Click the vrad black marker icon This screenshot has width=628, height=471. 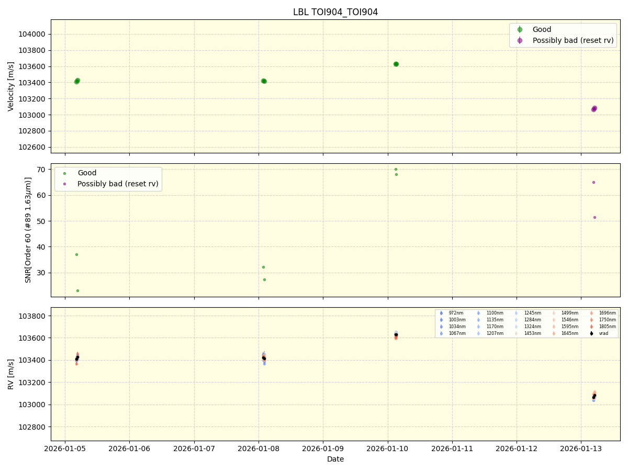[591, 333]
